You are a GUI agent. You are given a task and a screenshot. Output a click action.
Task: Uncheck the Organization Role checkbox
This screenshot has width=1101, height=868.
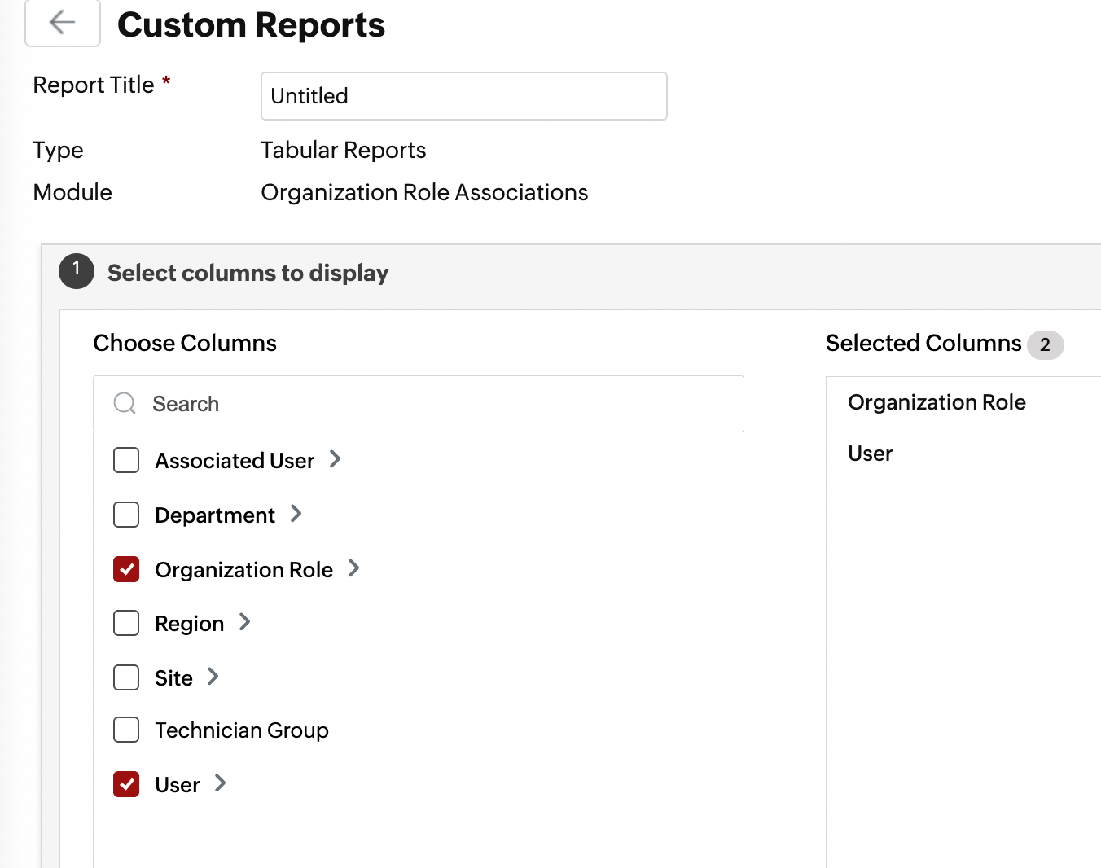click(126, 569)
